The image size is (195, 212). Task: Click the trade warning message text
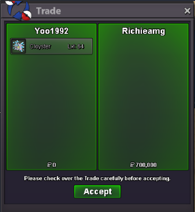tap(97, 178)
